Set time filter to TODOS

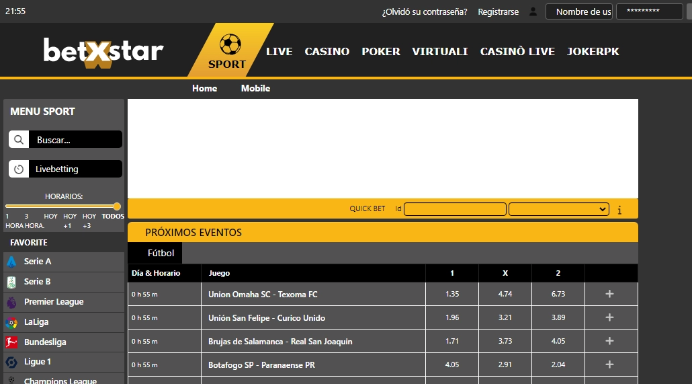(113, 216)
